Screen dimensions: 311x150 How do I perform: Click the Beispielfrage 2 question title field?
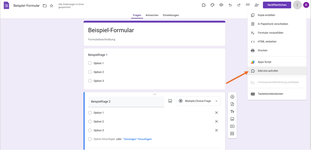point(126,102)
